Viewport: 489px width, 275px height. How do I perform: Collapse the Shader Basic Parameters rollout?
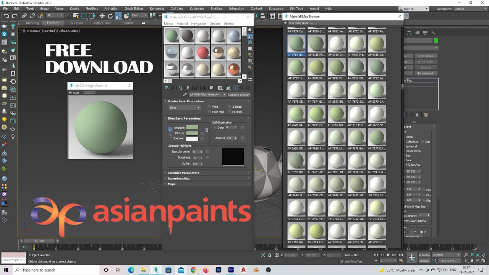coord(186,101)
